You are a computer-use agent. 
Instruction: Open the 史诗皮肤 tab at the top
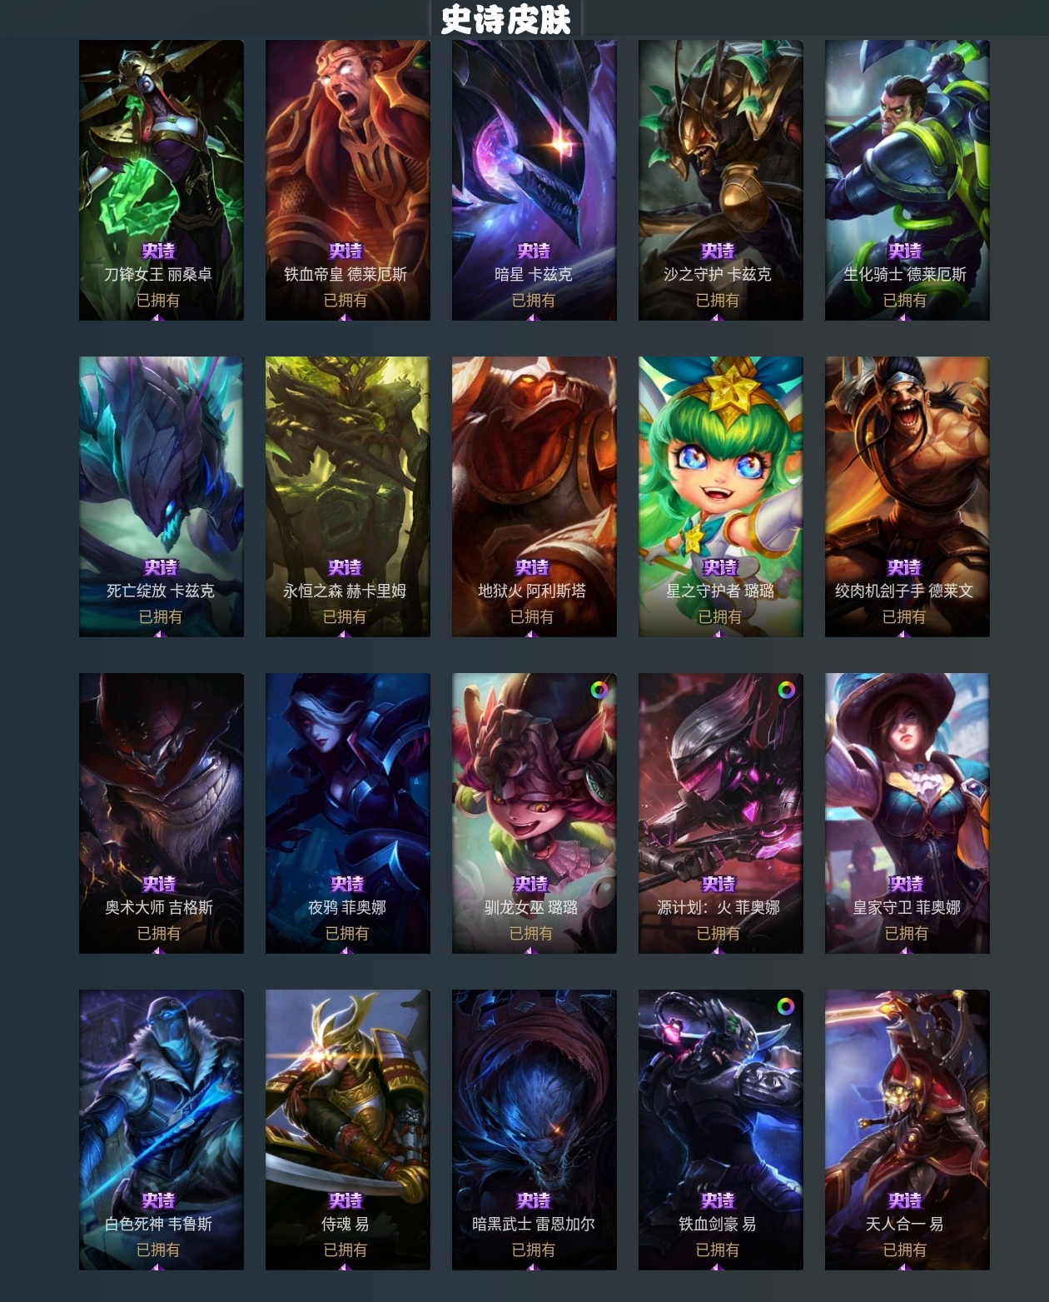tap(505, 18)
